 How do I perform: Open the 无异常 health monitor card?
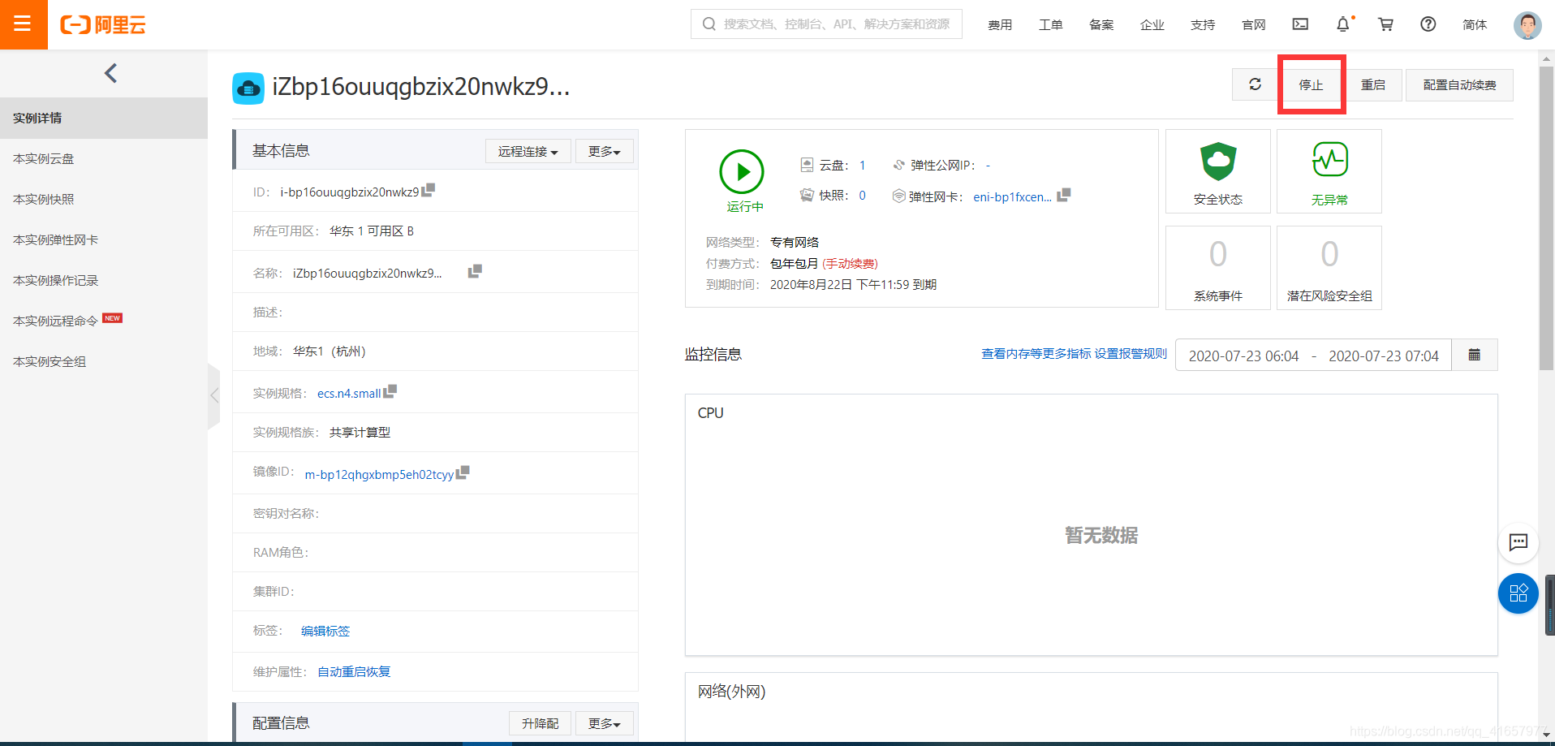1329,171
